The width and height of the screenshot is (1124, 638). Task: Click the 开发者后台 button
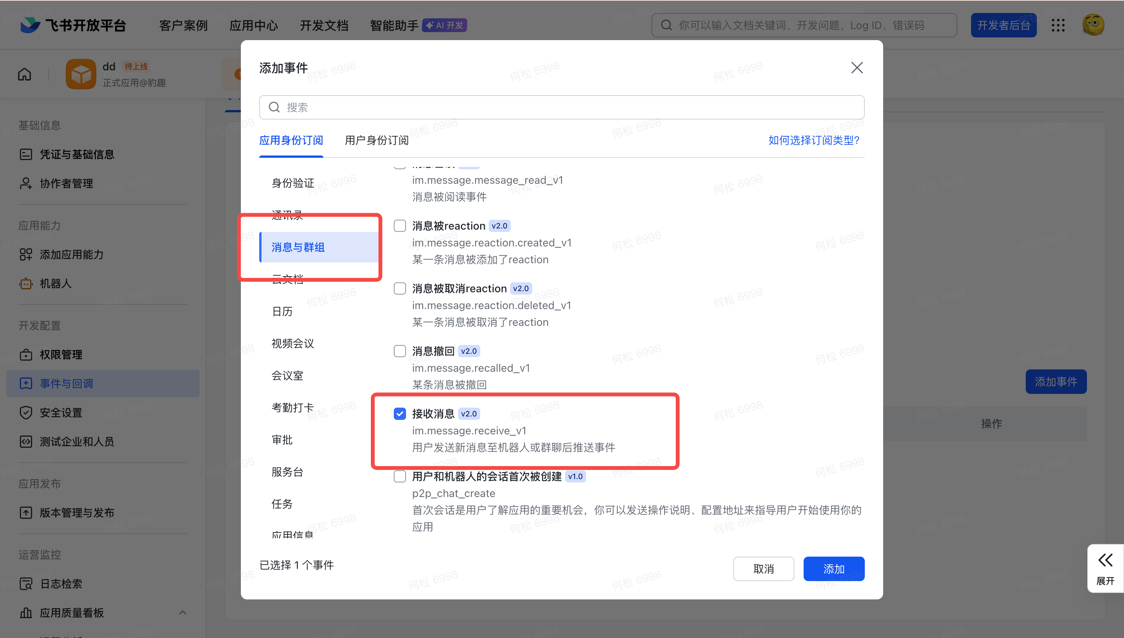1004,26
